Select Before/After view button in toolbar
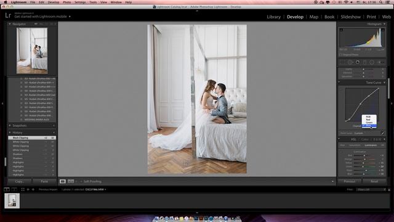The height and width of the screenshot is (222, 394). [71, 181]
